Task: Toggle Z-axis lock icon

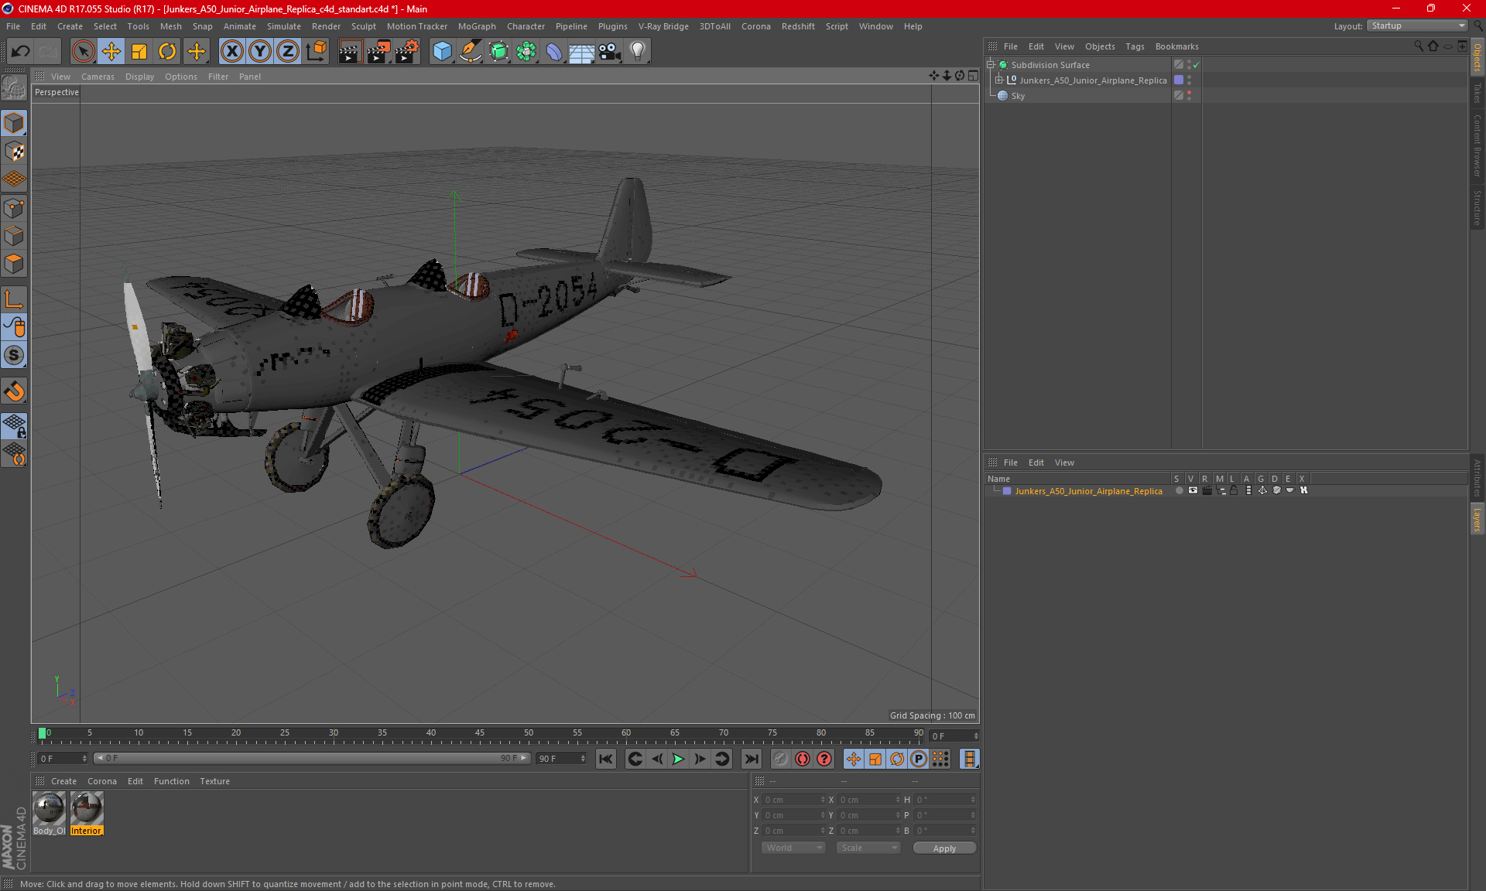Action: (x=288, y=52)
